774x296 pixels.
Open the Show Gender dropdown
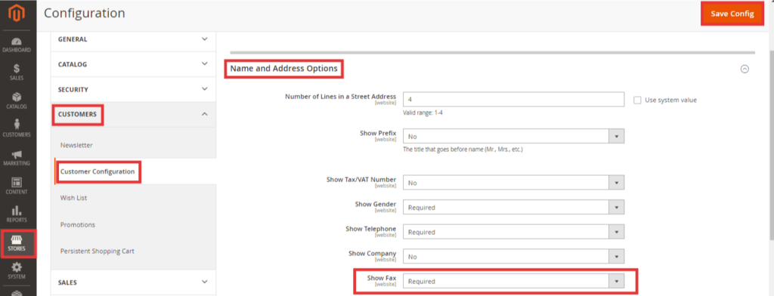tap(513, 207)
